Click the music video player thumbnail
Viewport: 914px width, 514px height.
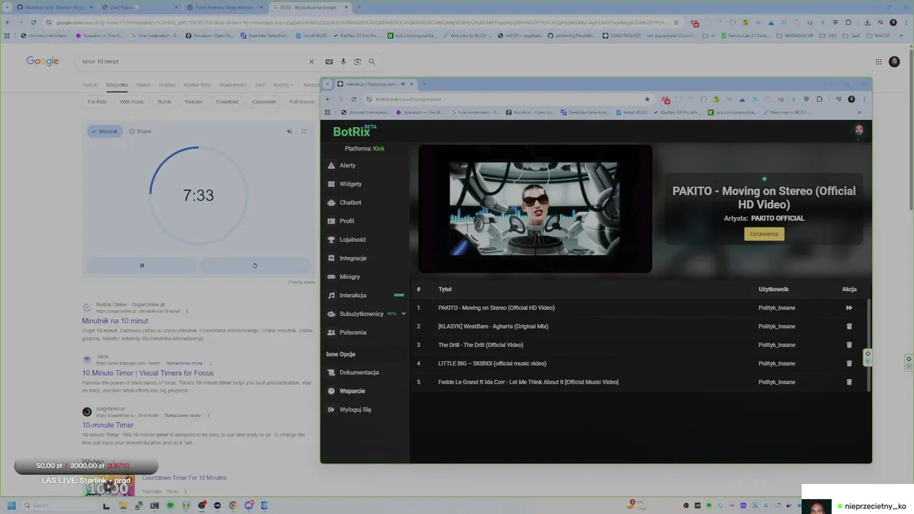[x=533, y=208]
